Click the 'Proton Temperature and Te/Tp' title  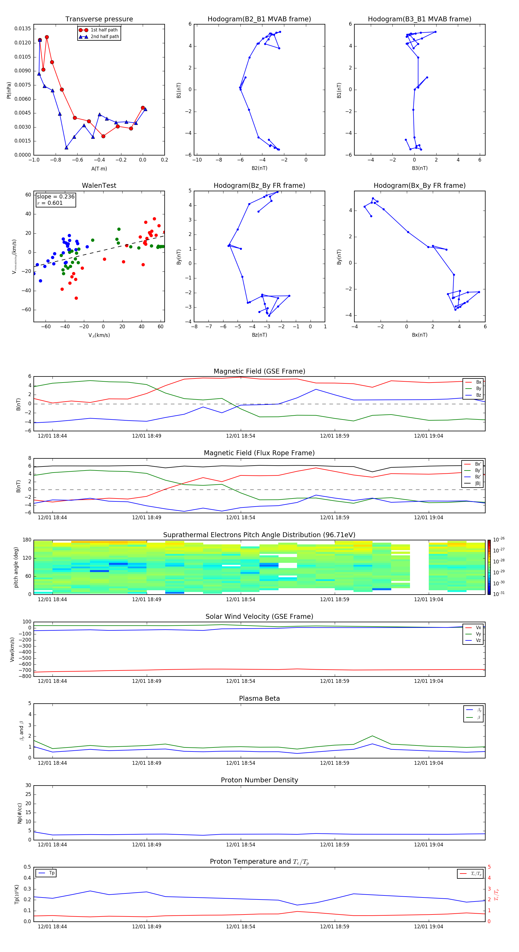(259, 862)
